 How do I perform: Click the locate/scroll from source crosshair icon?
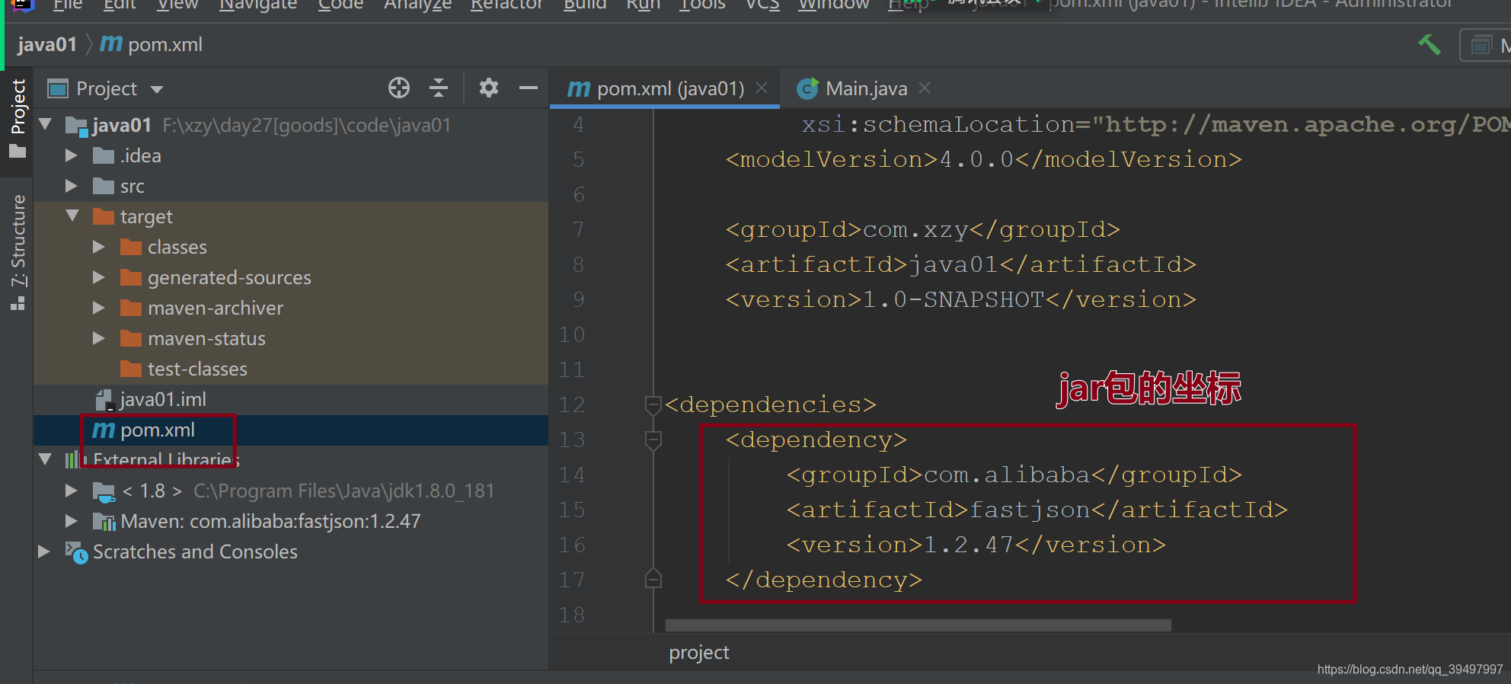tap(399, 88)
